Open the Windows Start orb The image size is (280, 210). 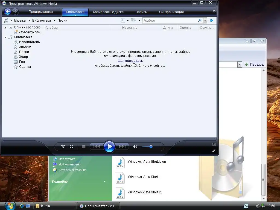[10, 206]
